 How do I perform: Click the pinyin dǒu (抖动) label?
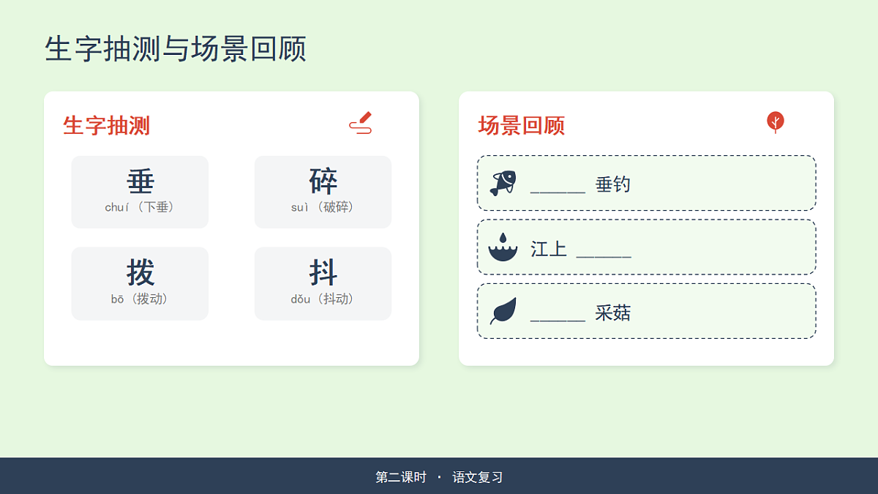click(323, 299)
